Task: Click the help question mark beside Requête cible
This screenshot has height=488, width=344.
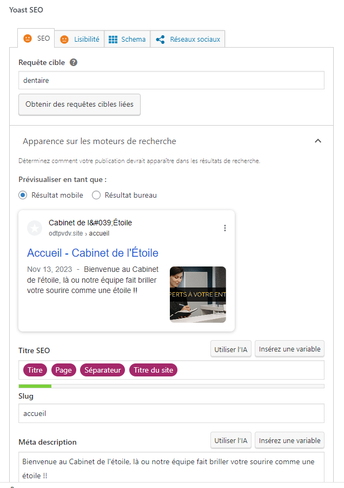Action: pos(74,62)
